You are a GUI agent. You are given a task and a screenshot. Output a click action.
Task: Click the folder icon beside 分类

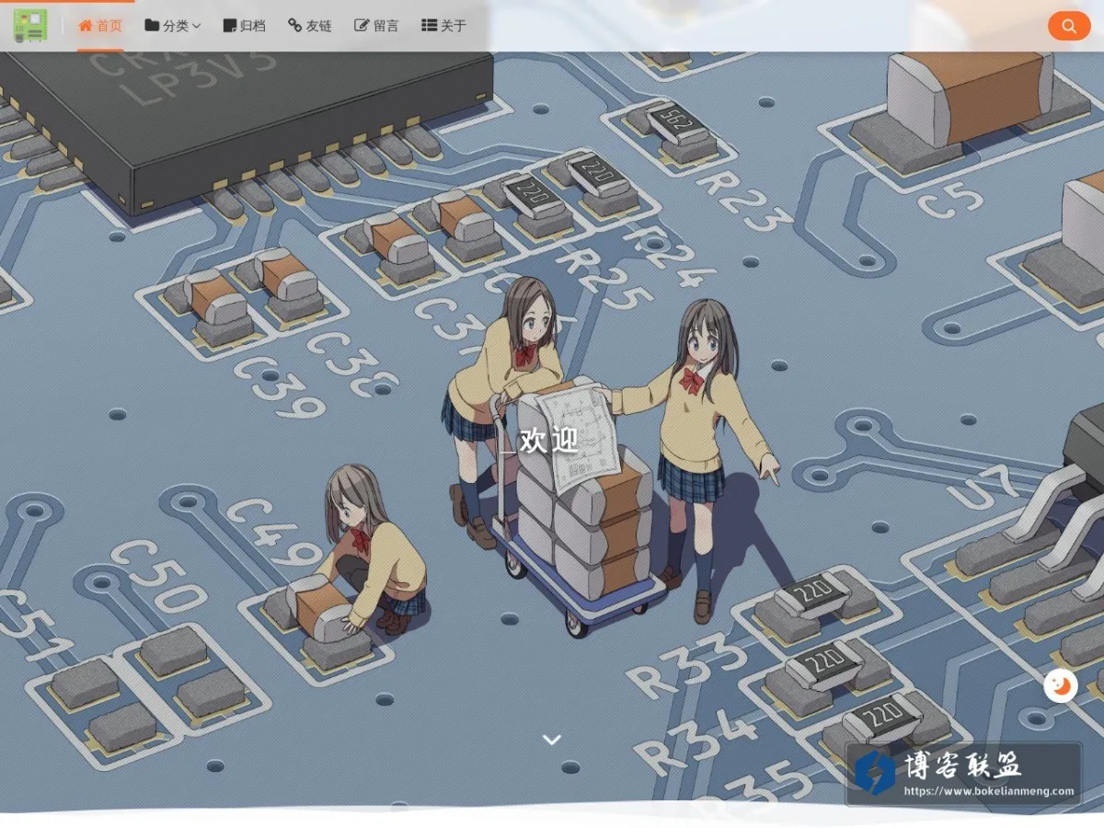(152, 26)
